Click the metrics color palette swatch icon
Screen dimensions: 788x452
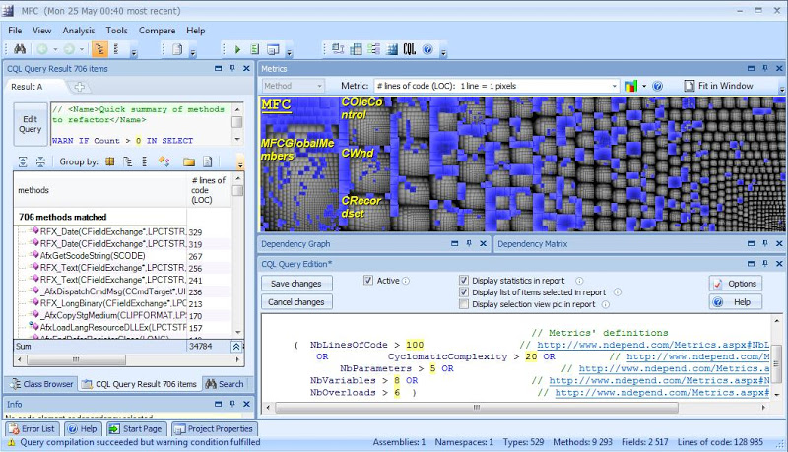(631, 86)
